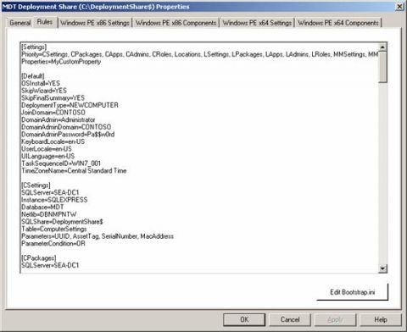Open Windows PE x64 Settings tab
Screen dimensions: 407x332
coord(257,23)
